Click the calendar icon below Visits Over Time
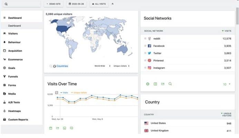Viewport: 239px width, 138px height. (x=50, y=128)
